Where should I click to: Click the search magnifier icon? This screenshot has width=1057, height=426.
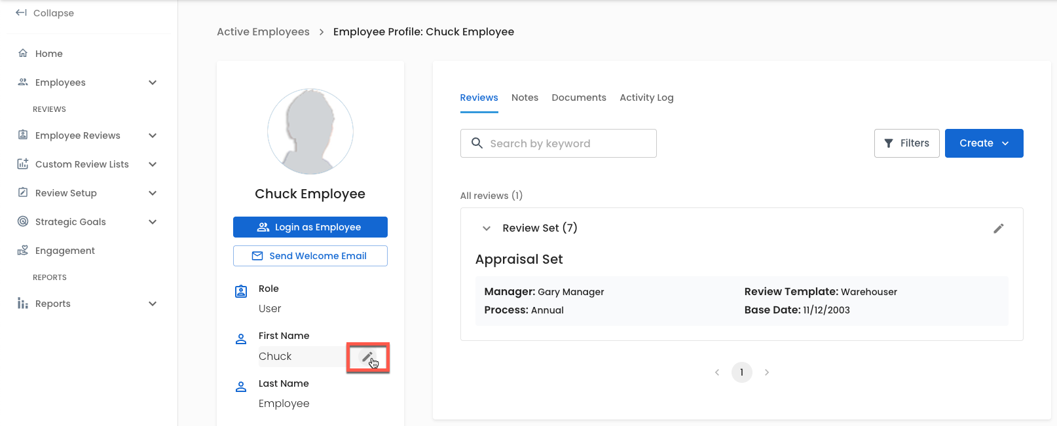477,143
